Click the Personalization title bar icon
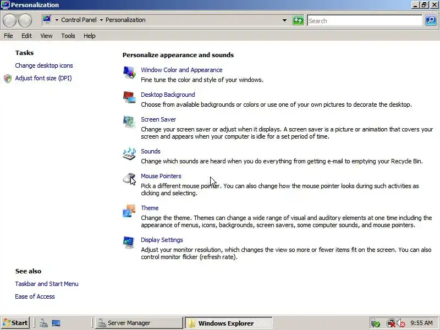 coord(5,5)
